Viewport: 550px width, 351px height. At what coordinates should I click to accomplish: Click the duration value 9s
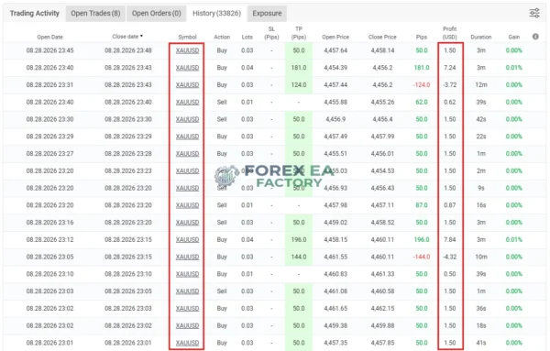(481, 188)
